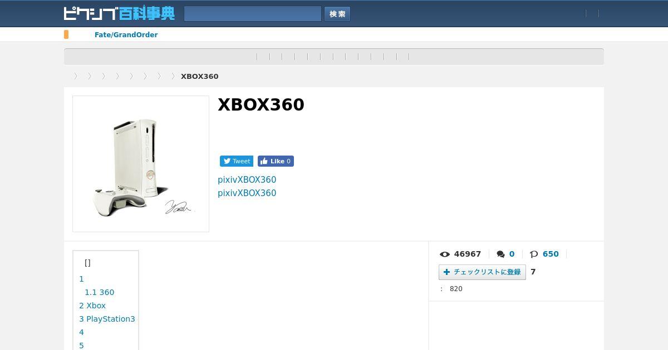
Task: Share the article with the Tweet button
Action: [x=237, y=161]
